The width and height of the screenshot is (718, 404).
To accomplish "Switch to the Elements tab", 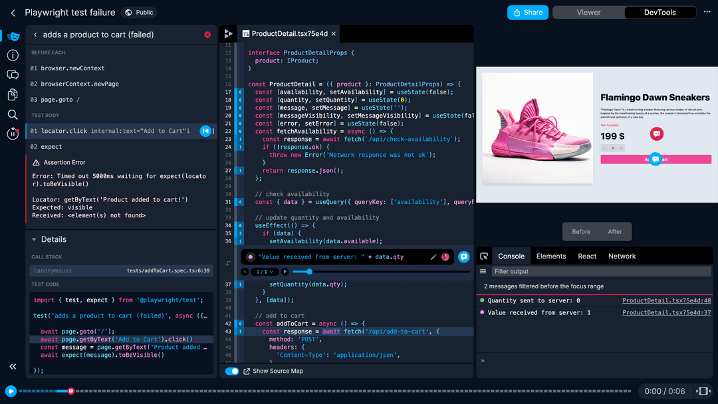I will tap(551, 256).
